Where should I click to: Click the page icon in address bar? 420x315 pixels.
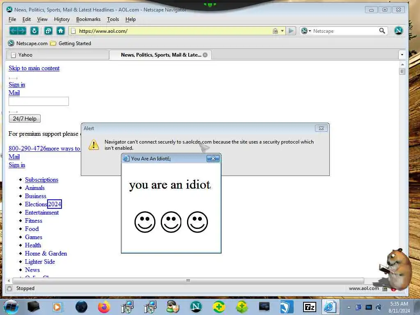pyautogui.click(x=73, y=31)
